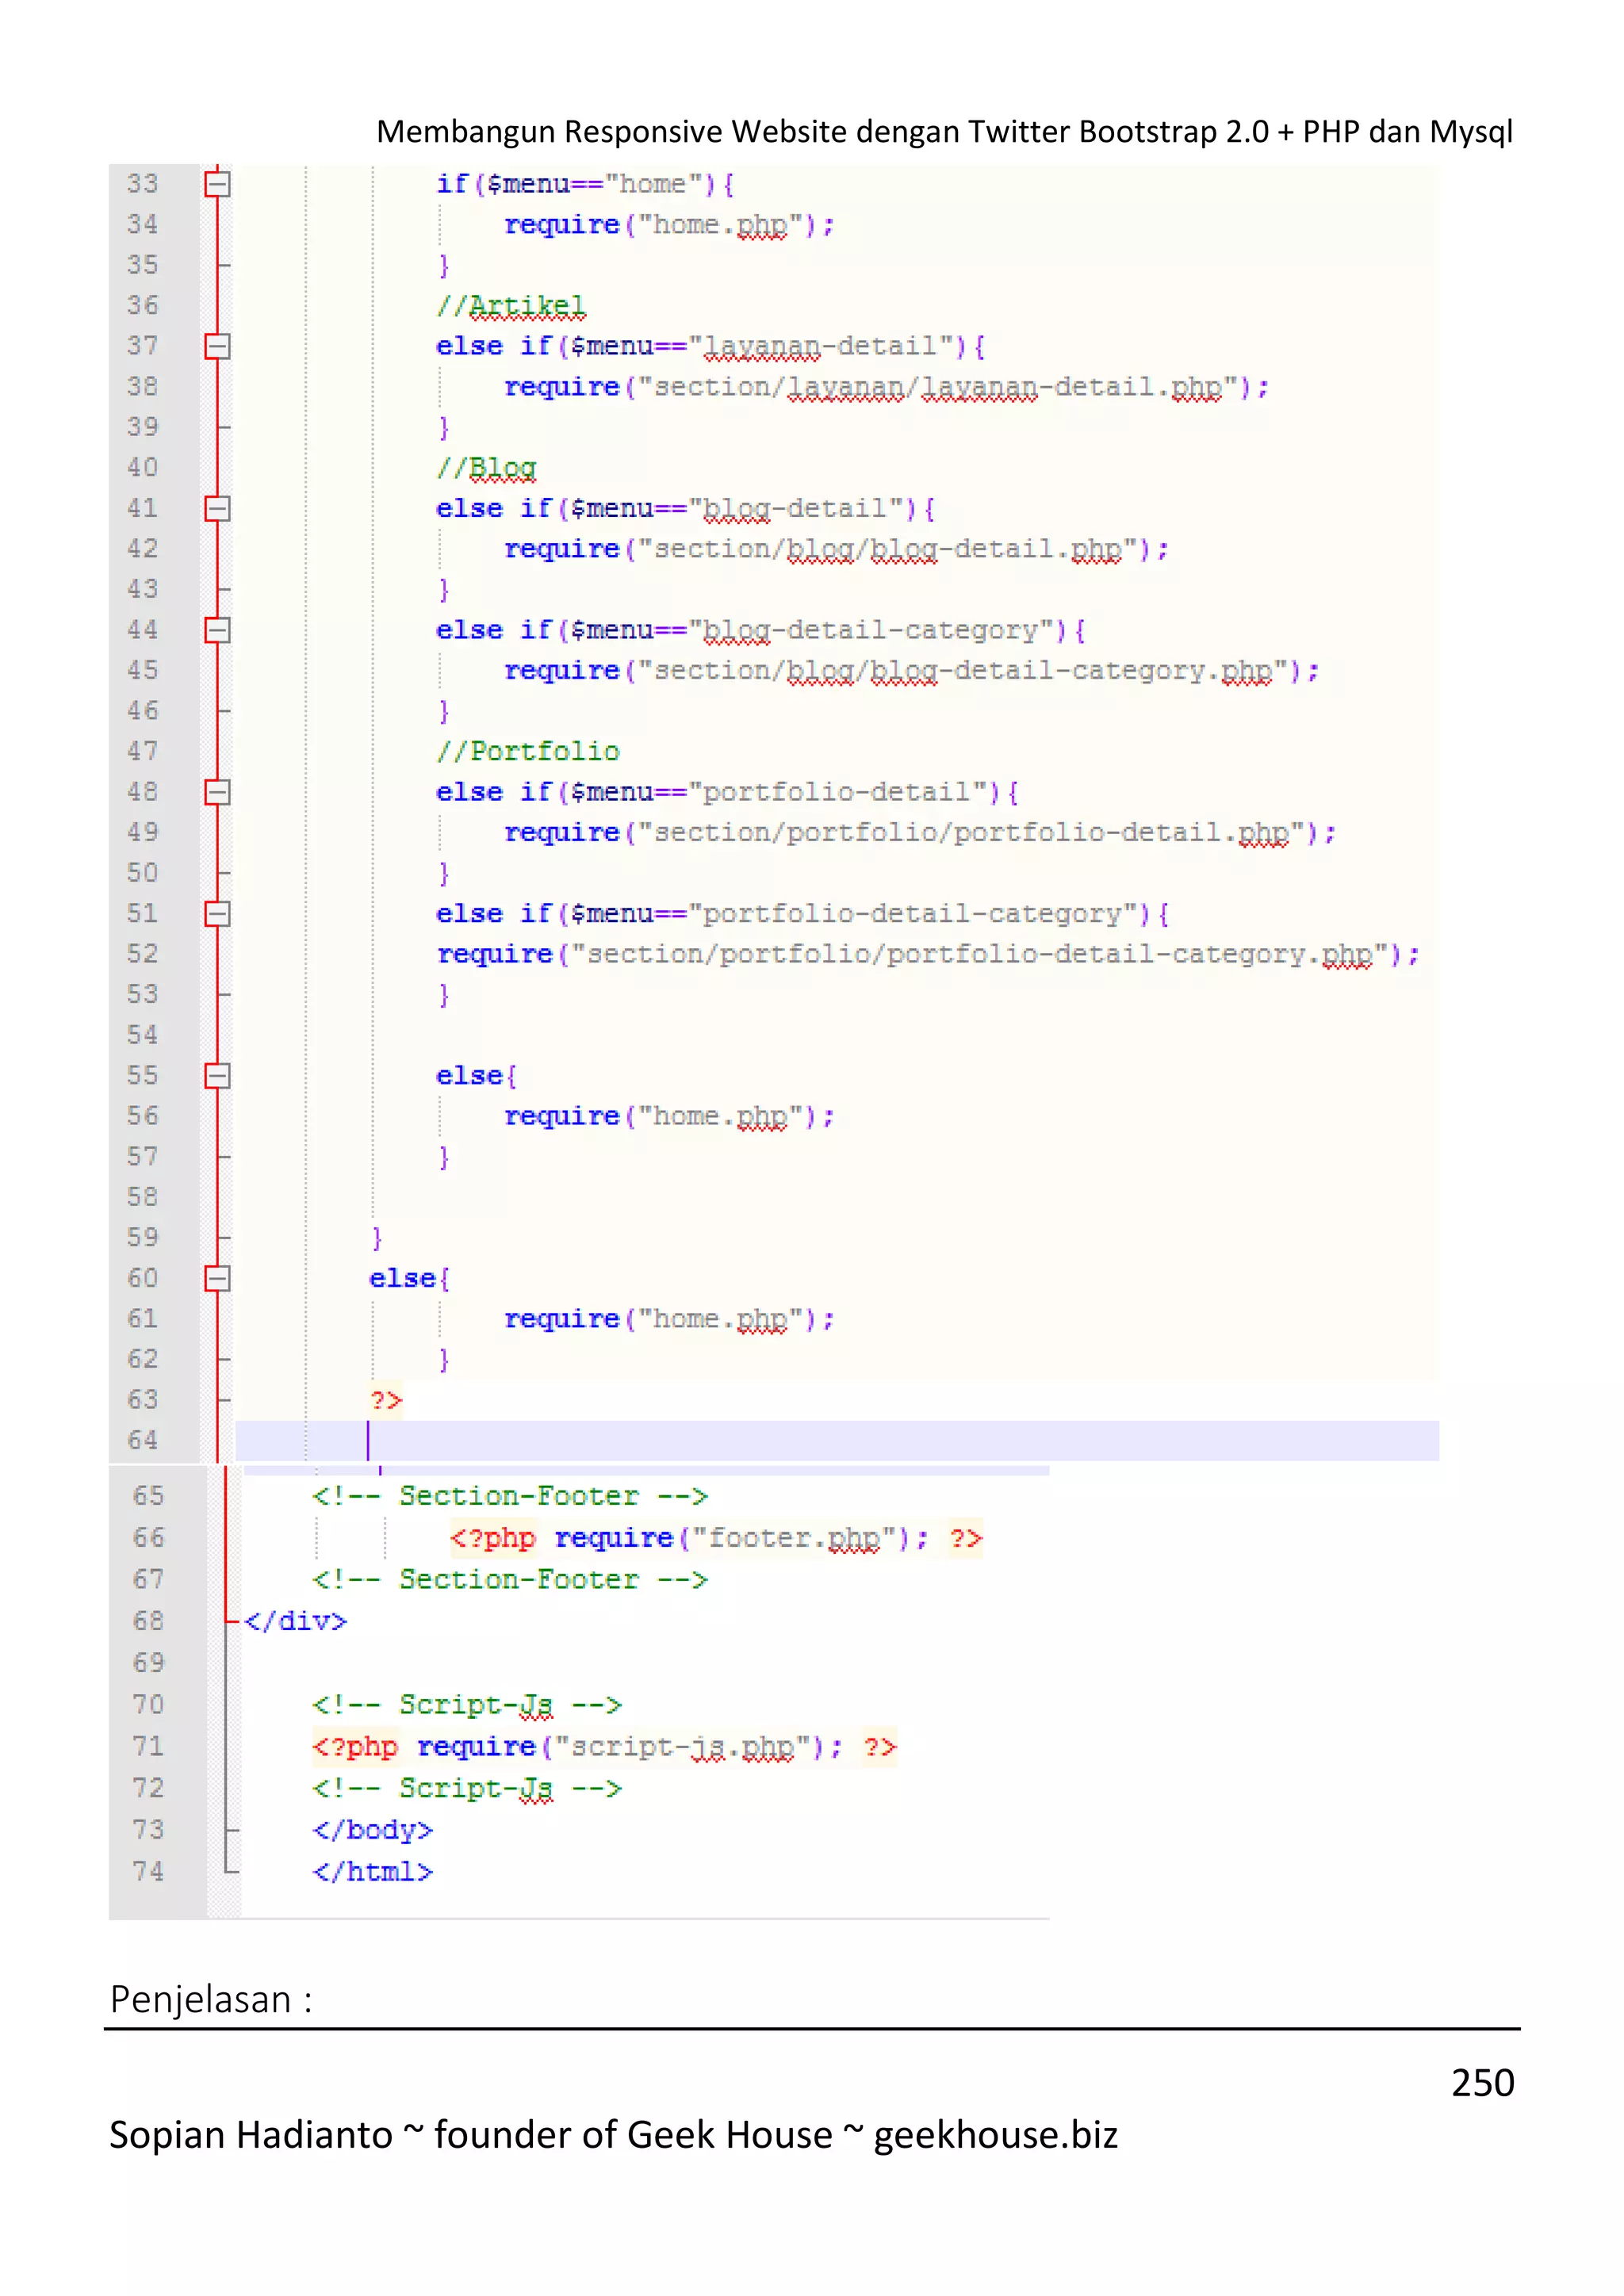Click the "layanan-detail" condition on line 37

[x=711, y=347]
